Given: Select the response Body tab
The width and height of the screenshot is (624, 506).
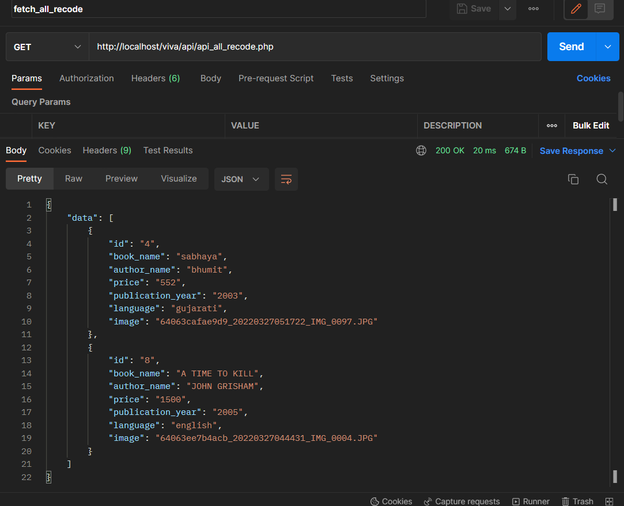Looking at the screenshot, I should [x=16, y=150].
